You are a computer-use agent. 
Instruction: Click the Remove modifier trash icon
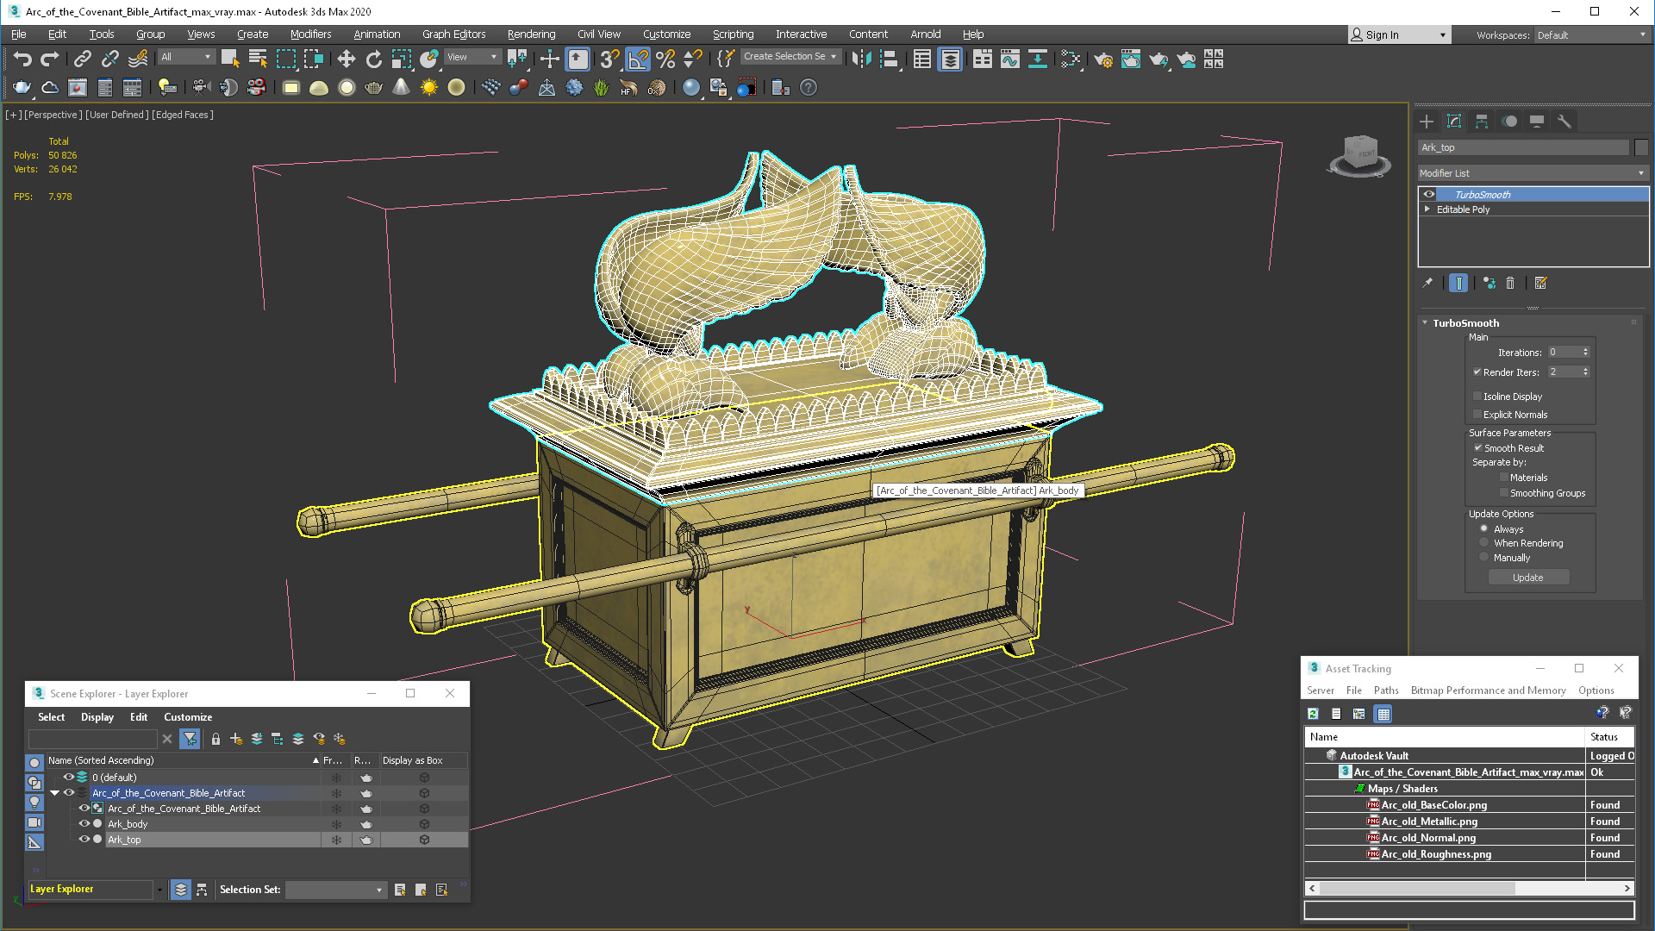(x=1510, y=283)
